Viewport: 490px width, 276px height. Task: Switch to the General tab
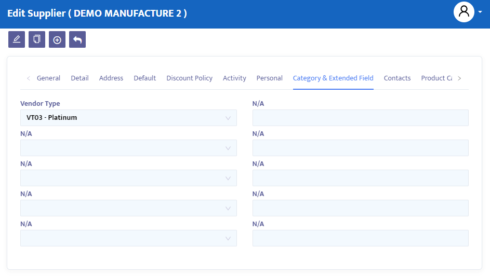point(48,78)
